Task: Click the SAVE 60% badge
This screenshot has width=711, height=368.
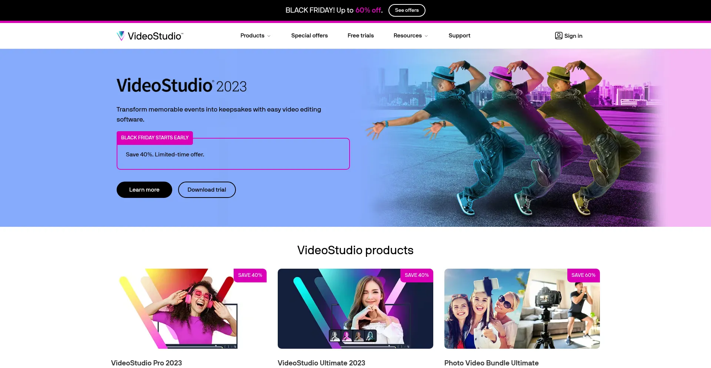Action: tap(583, 275)
